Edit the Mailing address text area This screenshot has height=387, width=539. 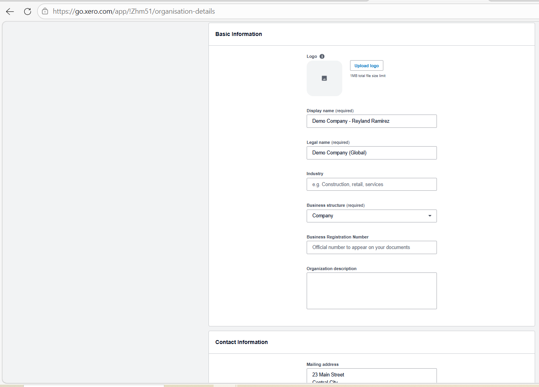[372, 376]
